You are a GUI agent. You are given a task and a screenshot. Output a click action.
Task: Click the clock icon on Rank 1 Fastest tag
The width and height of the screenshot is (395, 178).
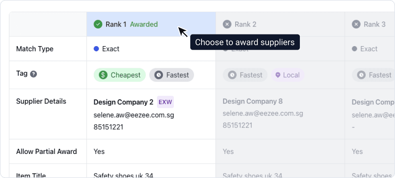[x=159, y=75]
